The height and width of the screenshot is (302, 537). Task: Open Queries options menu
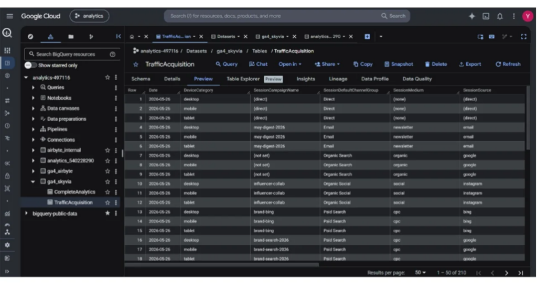pos(116,88)
